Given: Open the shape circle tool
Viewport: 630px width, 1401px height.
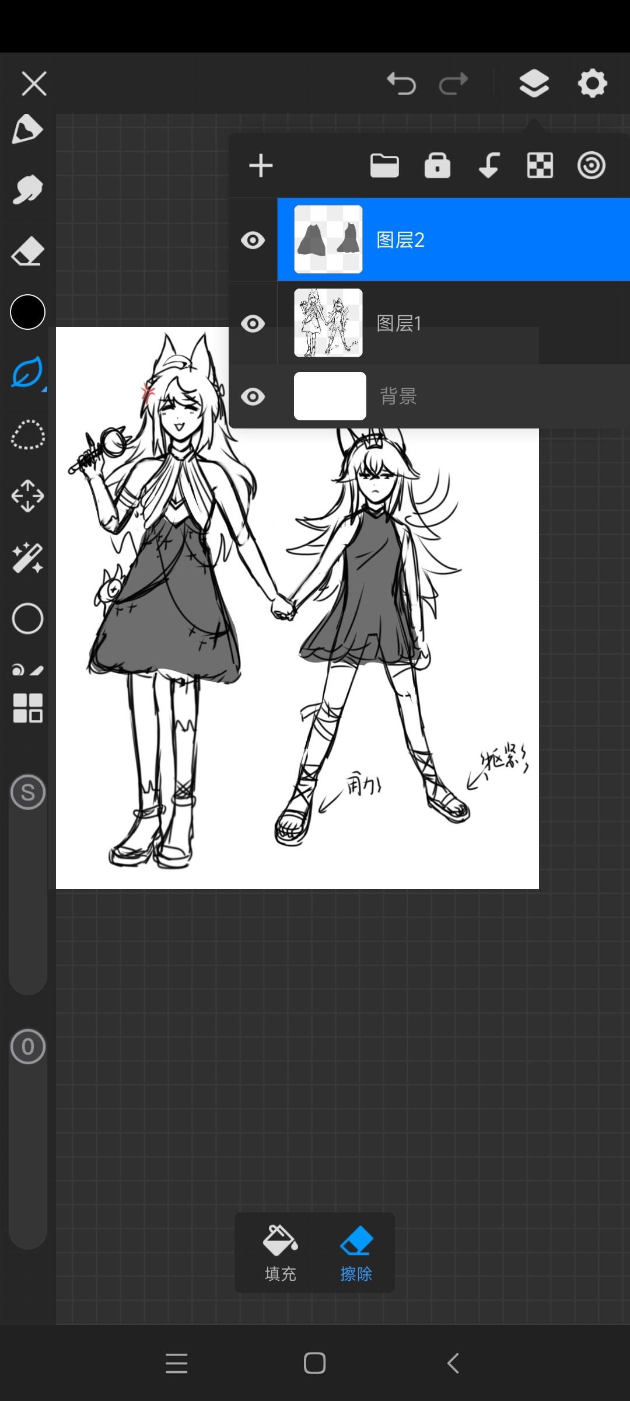Looking at the screenshot, I should 27,619.
